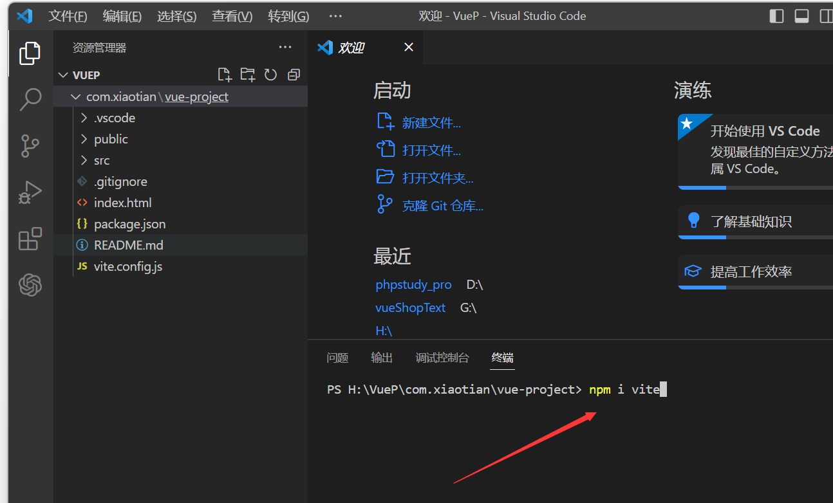The width and height of the screenshot is (833, 503).
Task: Click progress bar under 提高工作效率
Action: point(755,288)
